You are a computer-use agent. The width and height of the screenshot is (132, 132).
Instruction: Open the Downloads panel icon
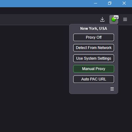click(102, 19)
